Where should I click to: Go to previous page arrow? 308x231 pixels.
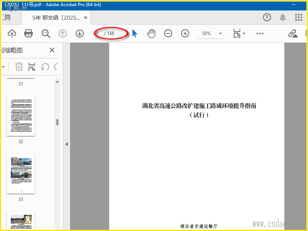point(63,33)
